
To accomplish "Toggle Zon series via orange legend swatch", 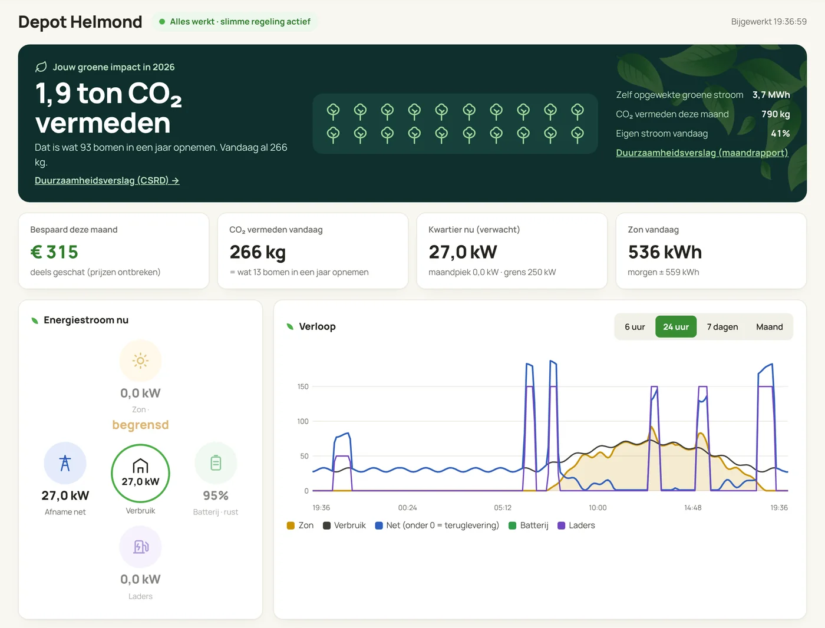I will pyautogui.click(x=291, y=525).
